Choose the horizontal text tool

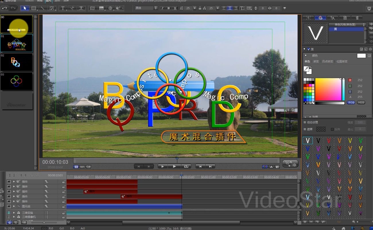(x=63, y=8)
